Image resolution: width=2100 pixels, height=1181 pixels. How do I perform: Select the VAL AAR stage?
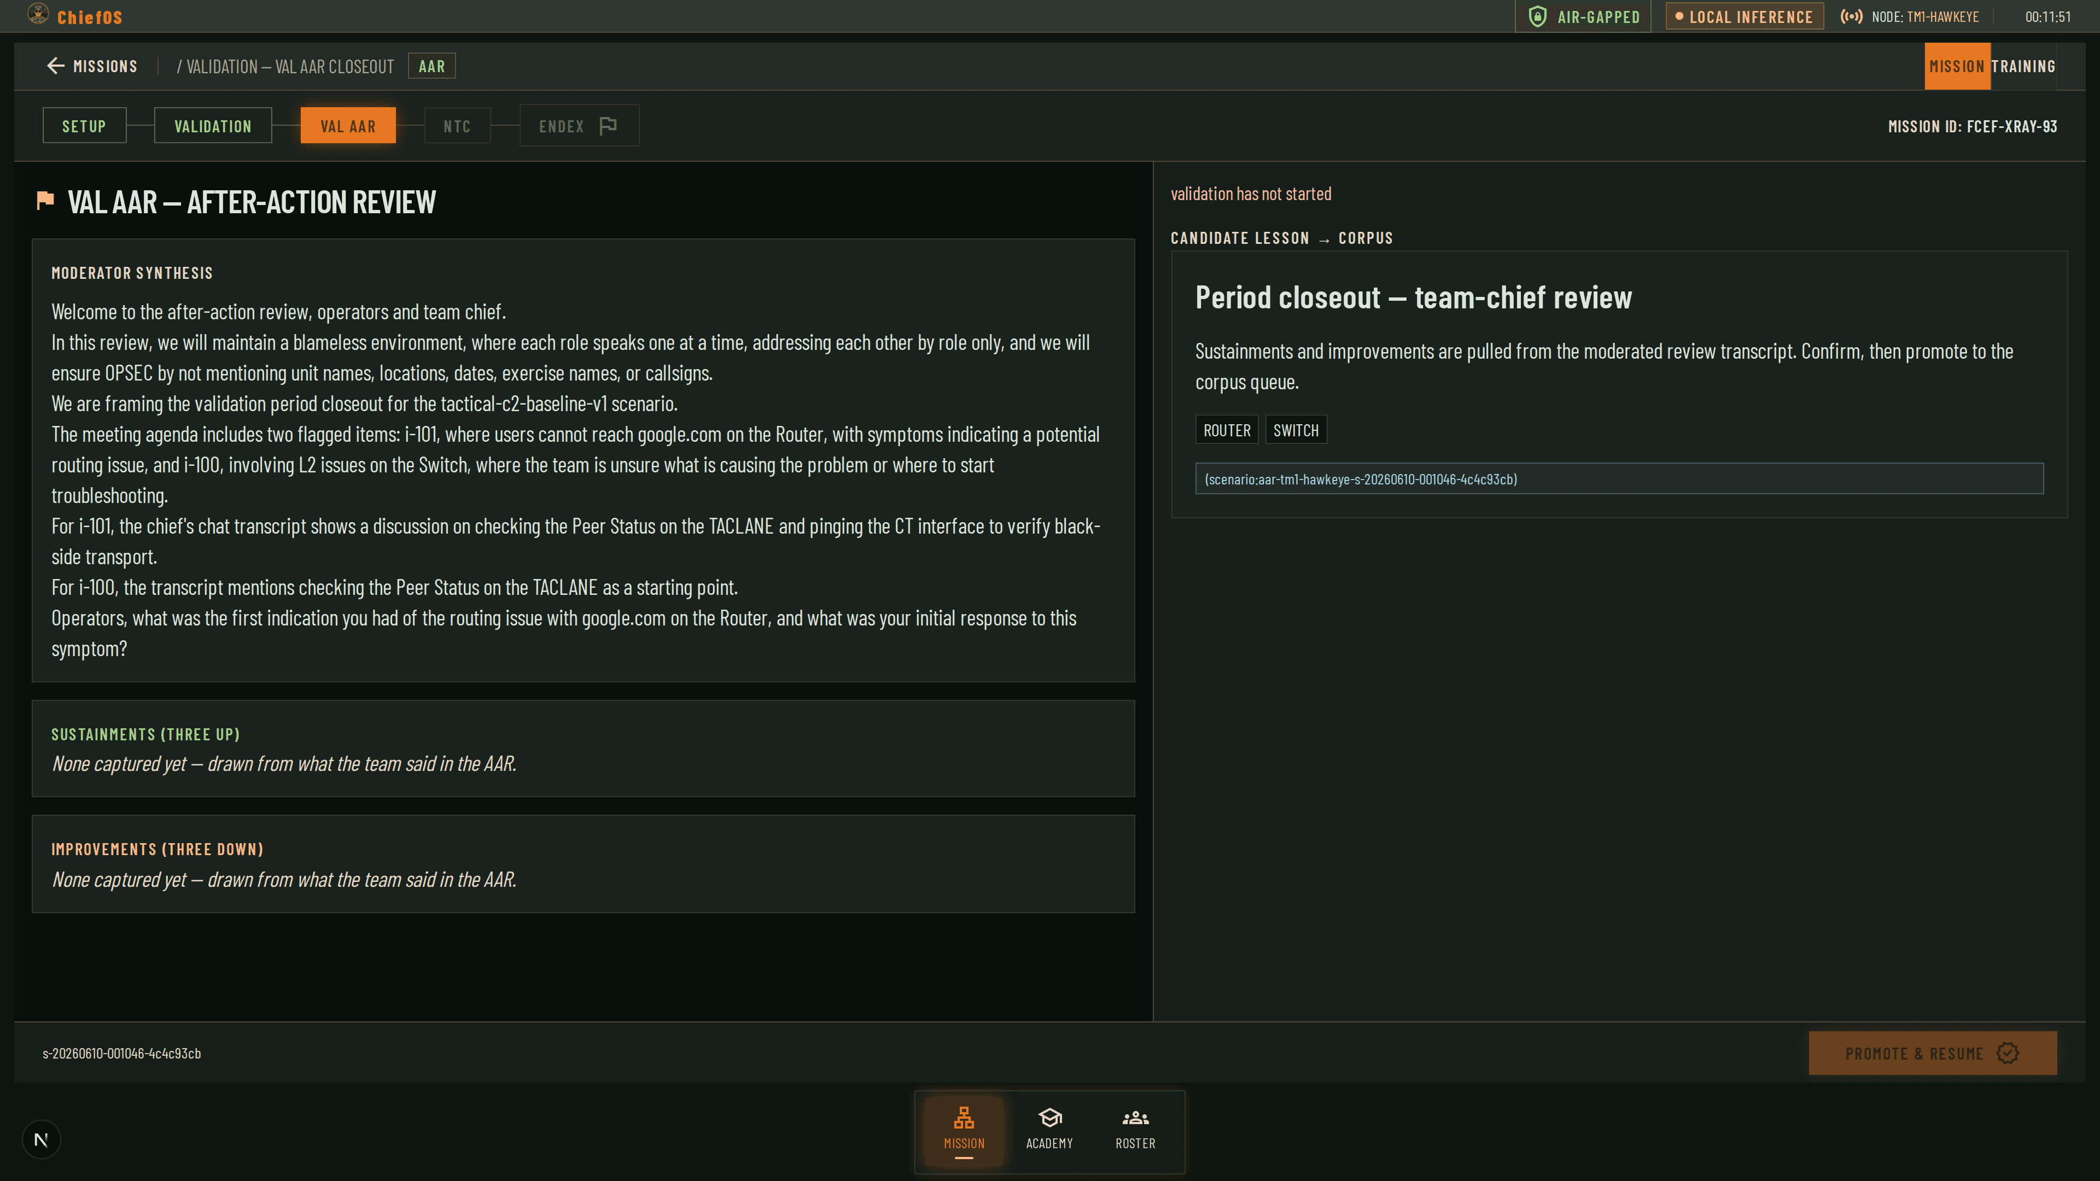(348, 126)
